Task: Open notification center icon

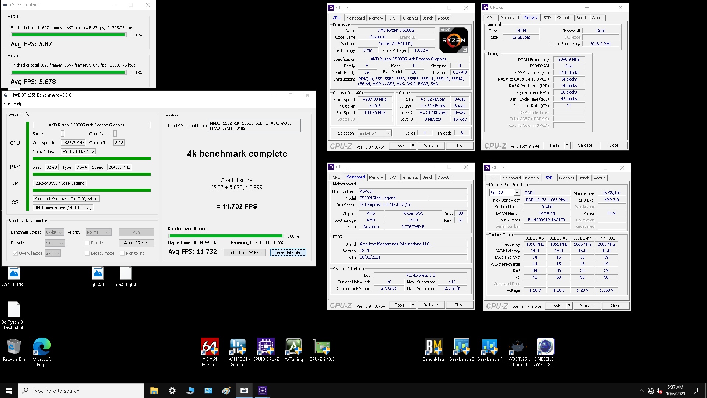Action: click(x=695, y=391)
